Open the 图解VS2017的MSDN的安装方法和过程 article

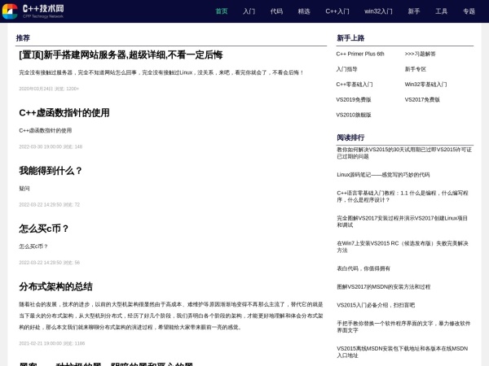(x=384, y=286)
